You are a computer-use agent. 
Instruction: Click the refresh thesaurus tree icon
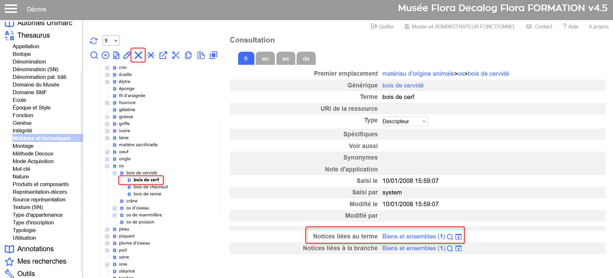(93, 41)
